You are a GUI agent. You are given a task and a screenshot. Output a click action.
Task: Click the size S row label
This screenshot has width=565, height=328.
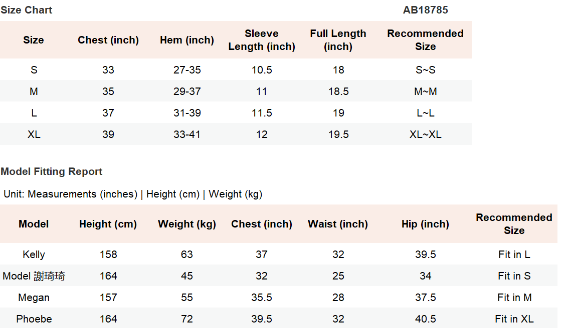tap(34, 70)
